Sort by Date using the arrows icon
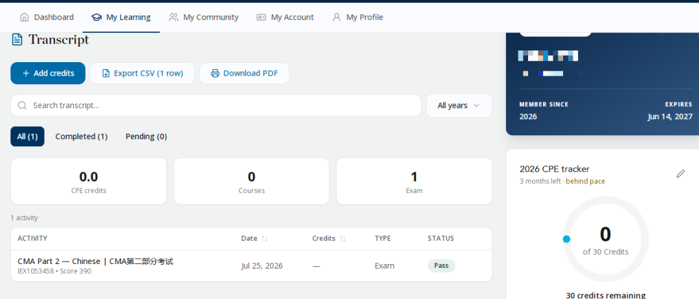Viewport: 699px width, 299px height. coord(264,238)
